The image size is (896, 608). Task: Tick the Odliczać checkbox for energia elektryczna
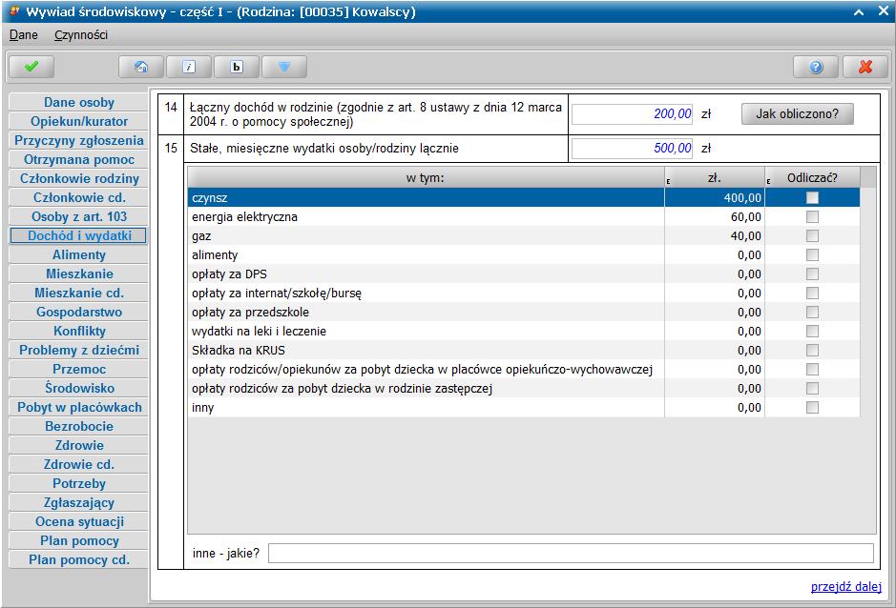pyautogui.click(x=812, y=217)
